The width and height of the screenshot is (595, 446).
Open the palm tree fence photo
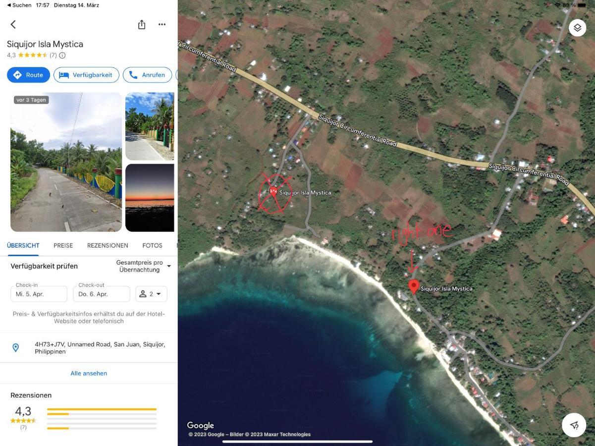[150, 126]
